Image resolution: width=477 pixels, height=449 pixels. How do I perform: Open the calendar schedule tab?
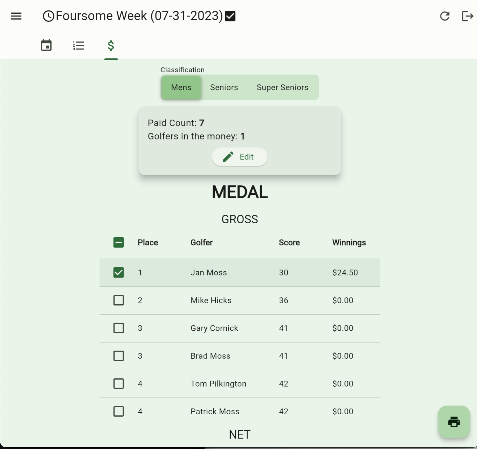tap(46, 45)
